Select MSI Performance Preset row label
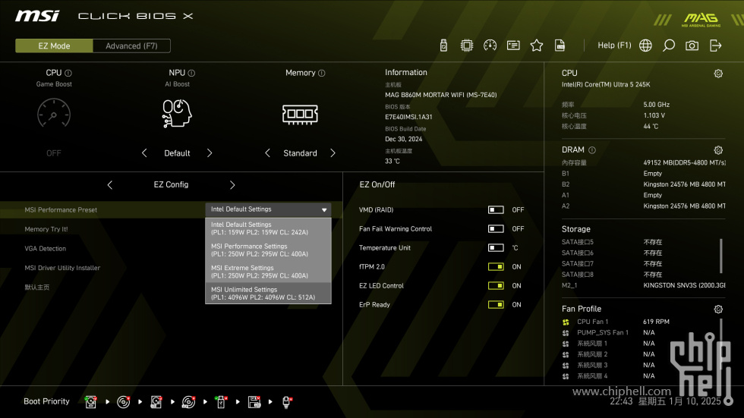Image resolution: width=744 pixels, height=418 pixels. (x=61, y=210)
